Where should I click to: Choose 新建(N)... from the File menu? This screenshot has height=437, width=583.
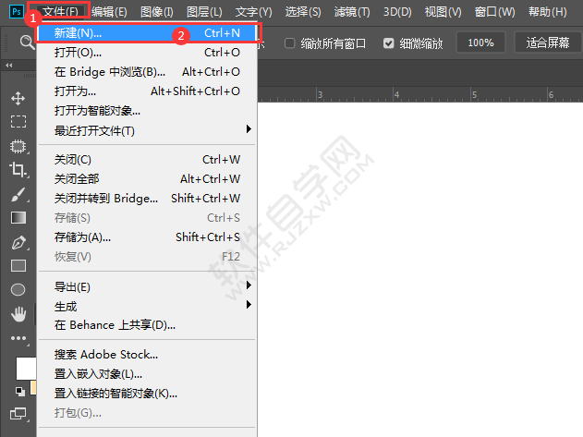point(147,33)
